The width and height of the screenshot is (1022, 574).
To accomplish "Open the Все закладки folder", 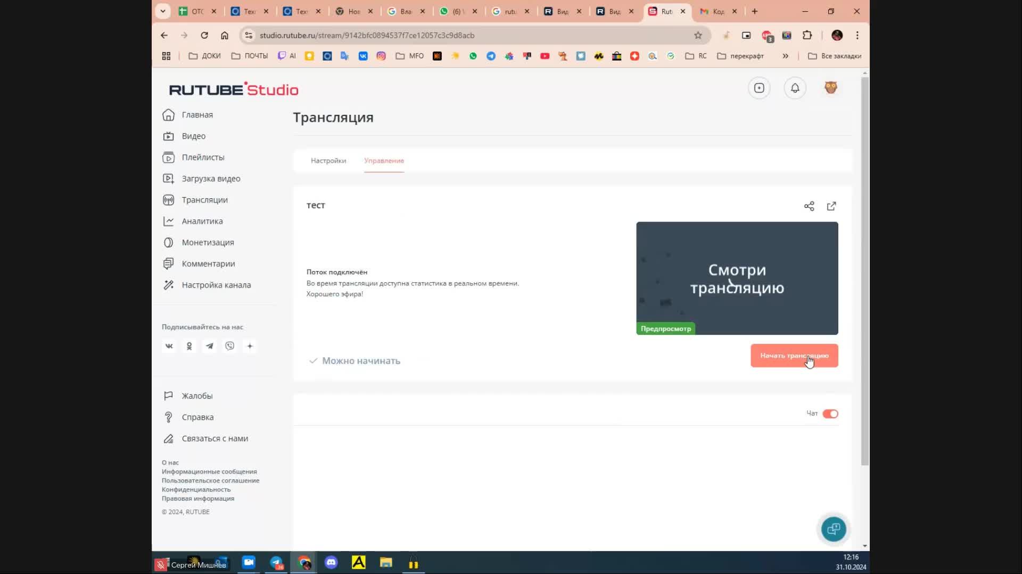I will click(834, 56).
